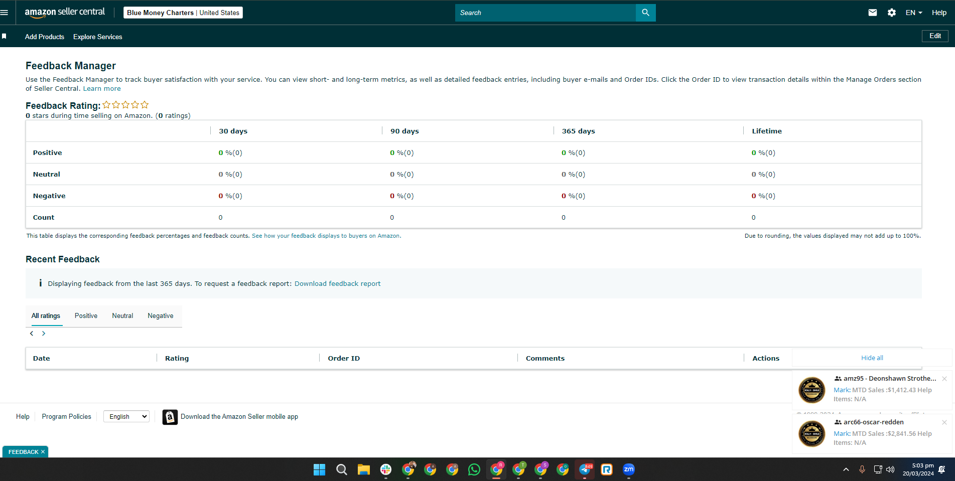Open the Windows Start menu
The height and width of the screenshot is (481, 955).
point(319,469)
